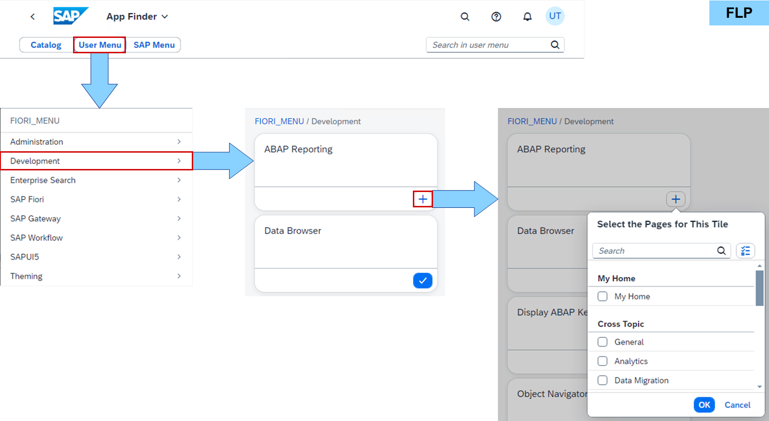Click the popover list scrollbar thumb
This screenshot has height=421, width=769.
pyautogui.click(x=759, y=288)
